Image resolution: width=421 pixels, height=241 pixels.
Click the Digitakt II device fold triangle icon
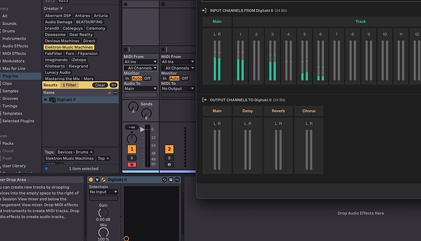point(97,179)
